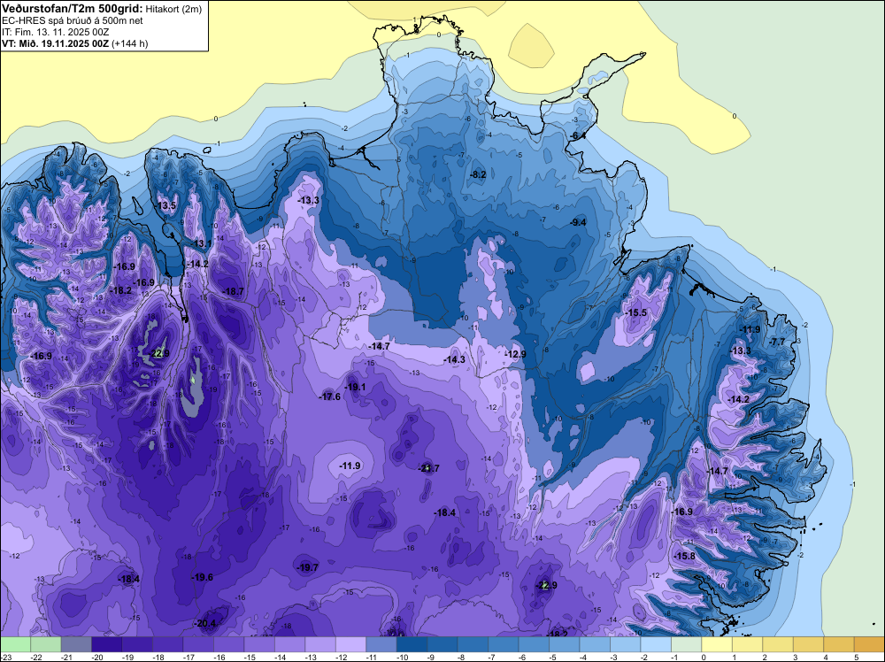
Task: Pick the light lavender legend swatch labeled -12
Action: point(350,644)
